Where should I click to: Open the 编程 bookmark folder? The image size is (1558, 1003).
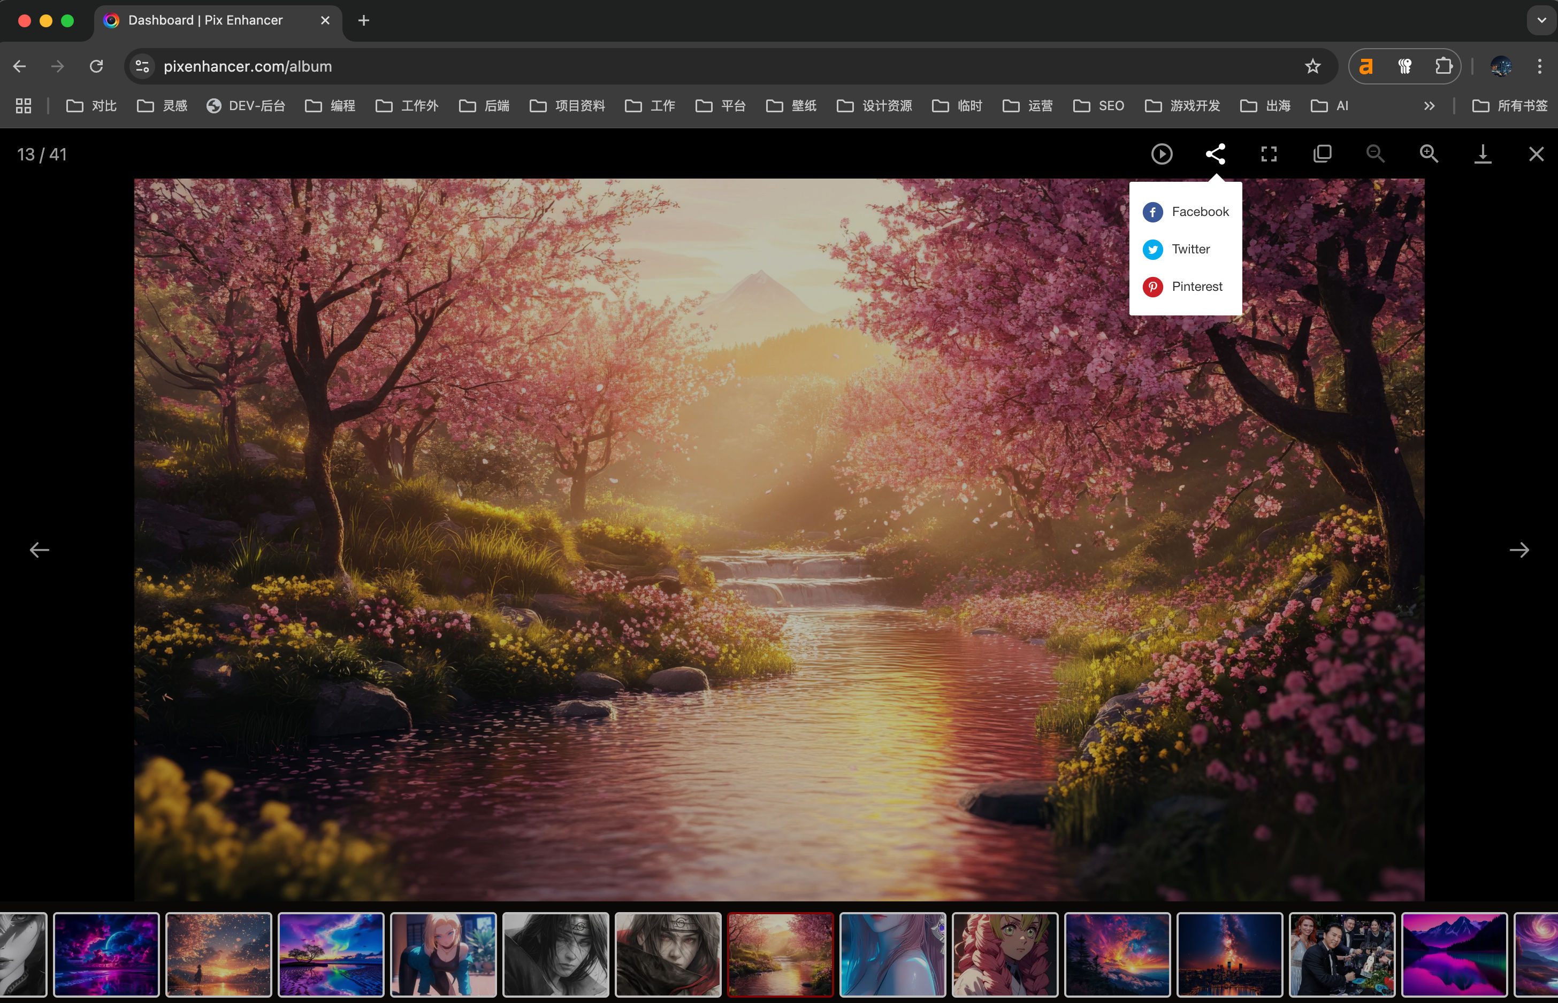coord(330,105)
